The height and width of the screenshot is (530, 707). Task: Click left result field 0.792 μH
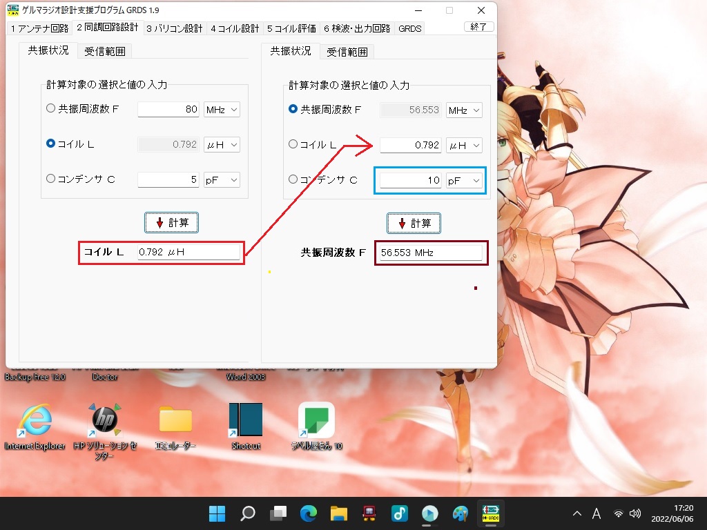[x=188, y=252]
